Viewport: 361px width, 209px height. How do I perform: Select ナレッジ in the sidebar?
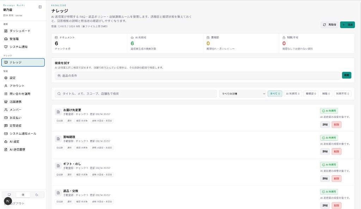point(23,62)
